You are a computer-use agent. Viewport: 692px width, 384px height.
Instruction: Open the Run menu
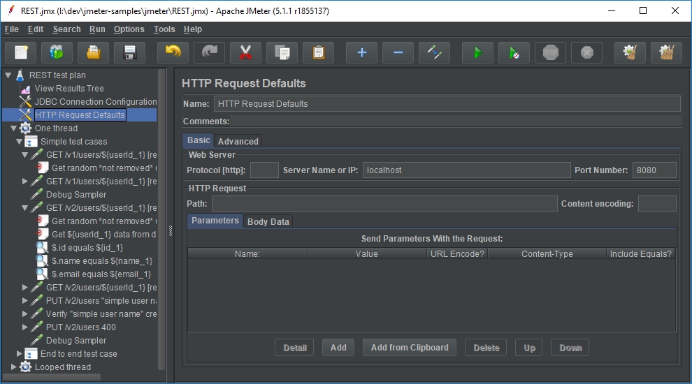97,29
